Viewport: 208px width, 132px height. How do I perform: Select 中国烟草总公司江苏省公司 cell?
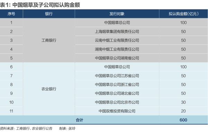[117, 76]
